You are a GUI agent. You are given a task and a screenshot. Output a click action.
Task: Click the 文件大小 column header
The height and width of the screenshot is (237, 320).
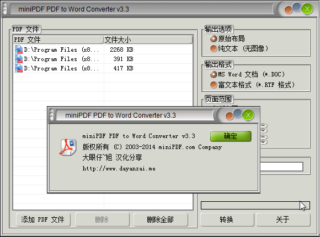click(x=148, y=40)
